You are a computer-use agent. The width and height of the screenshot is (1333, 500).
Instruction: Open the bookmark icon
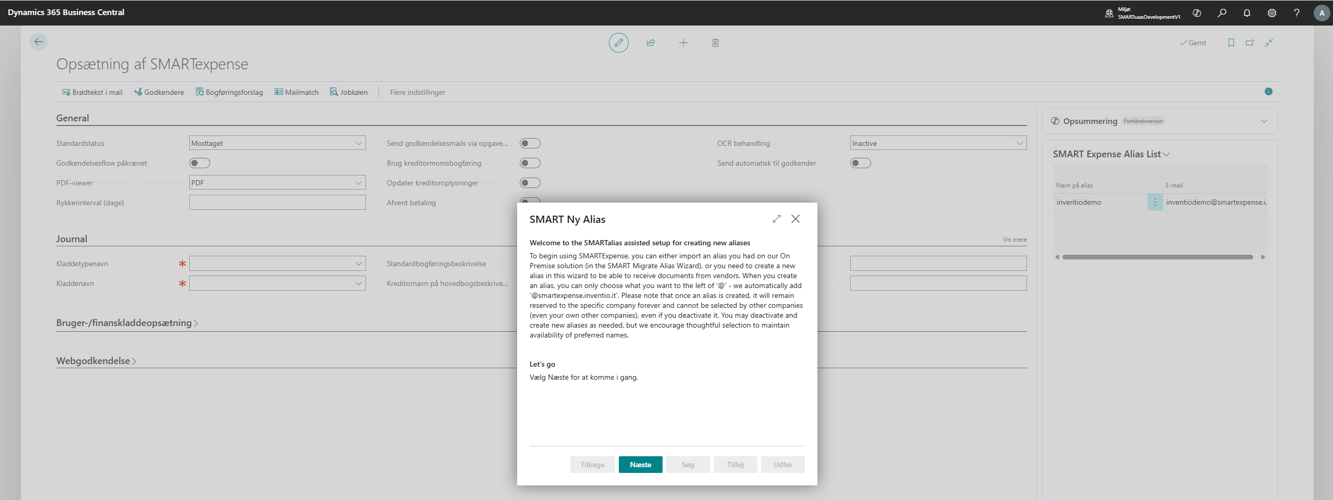coord(1231,43)
